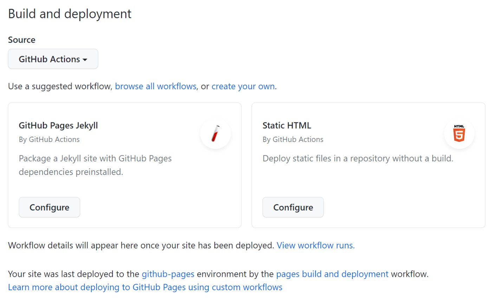This screenshot has height=306, width=492.
Task: Open pages build and deployment workflow link
Action: click(332, 274)
